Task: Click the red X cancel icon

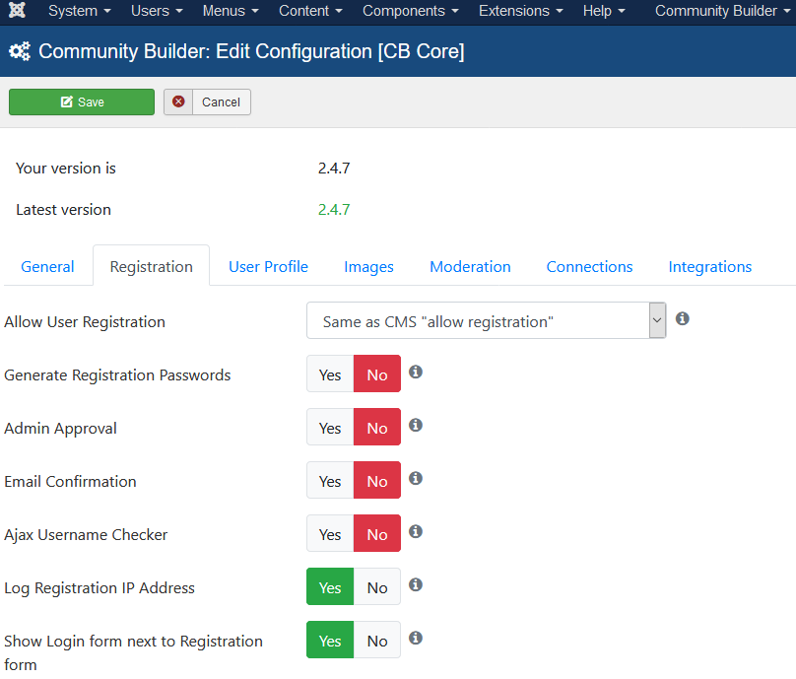Action: 178,102
